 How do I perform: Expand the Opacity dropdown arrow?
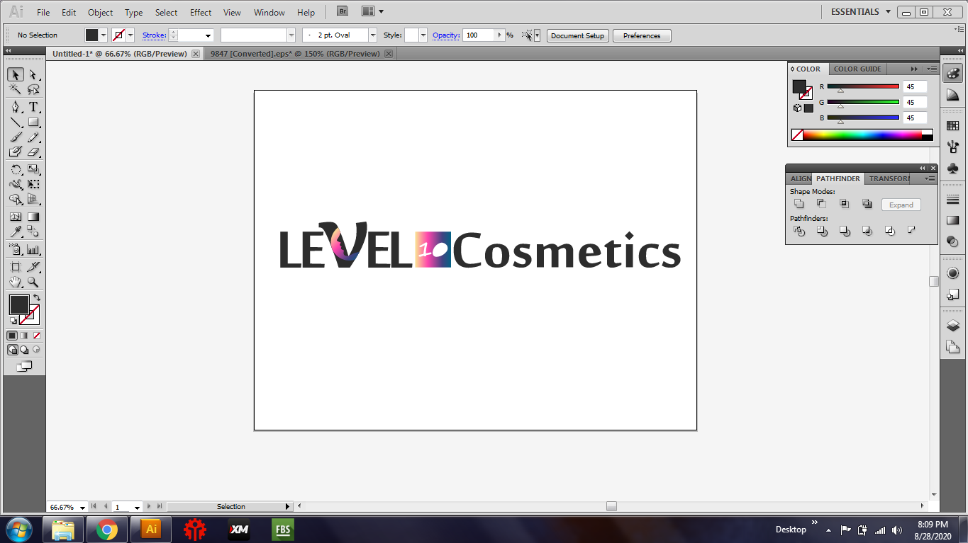[x=499, y=35]
